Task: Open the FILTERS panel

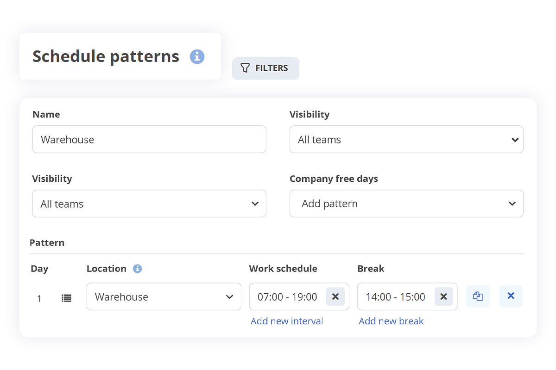Action: click(x=265, y=68)
